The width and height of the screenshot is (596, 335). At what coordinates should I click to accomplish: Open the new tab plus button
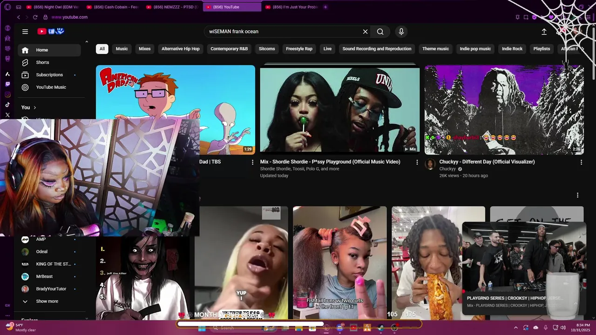[x=325, y=7]
